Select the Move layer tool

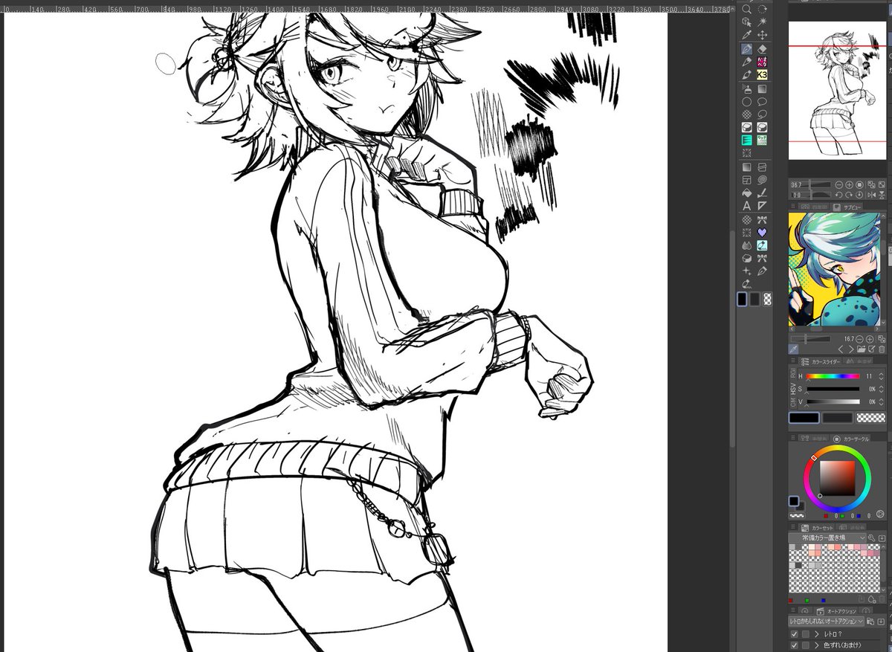coord(762,35)
